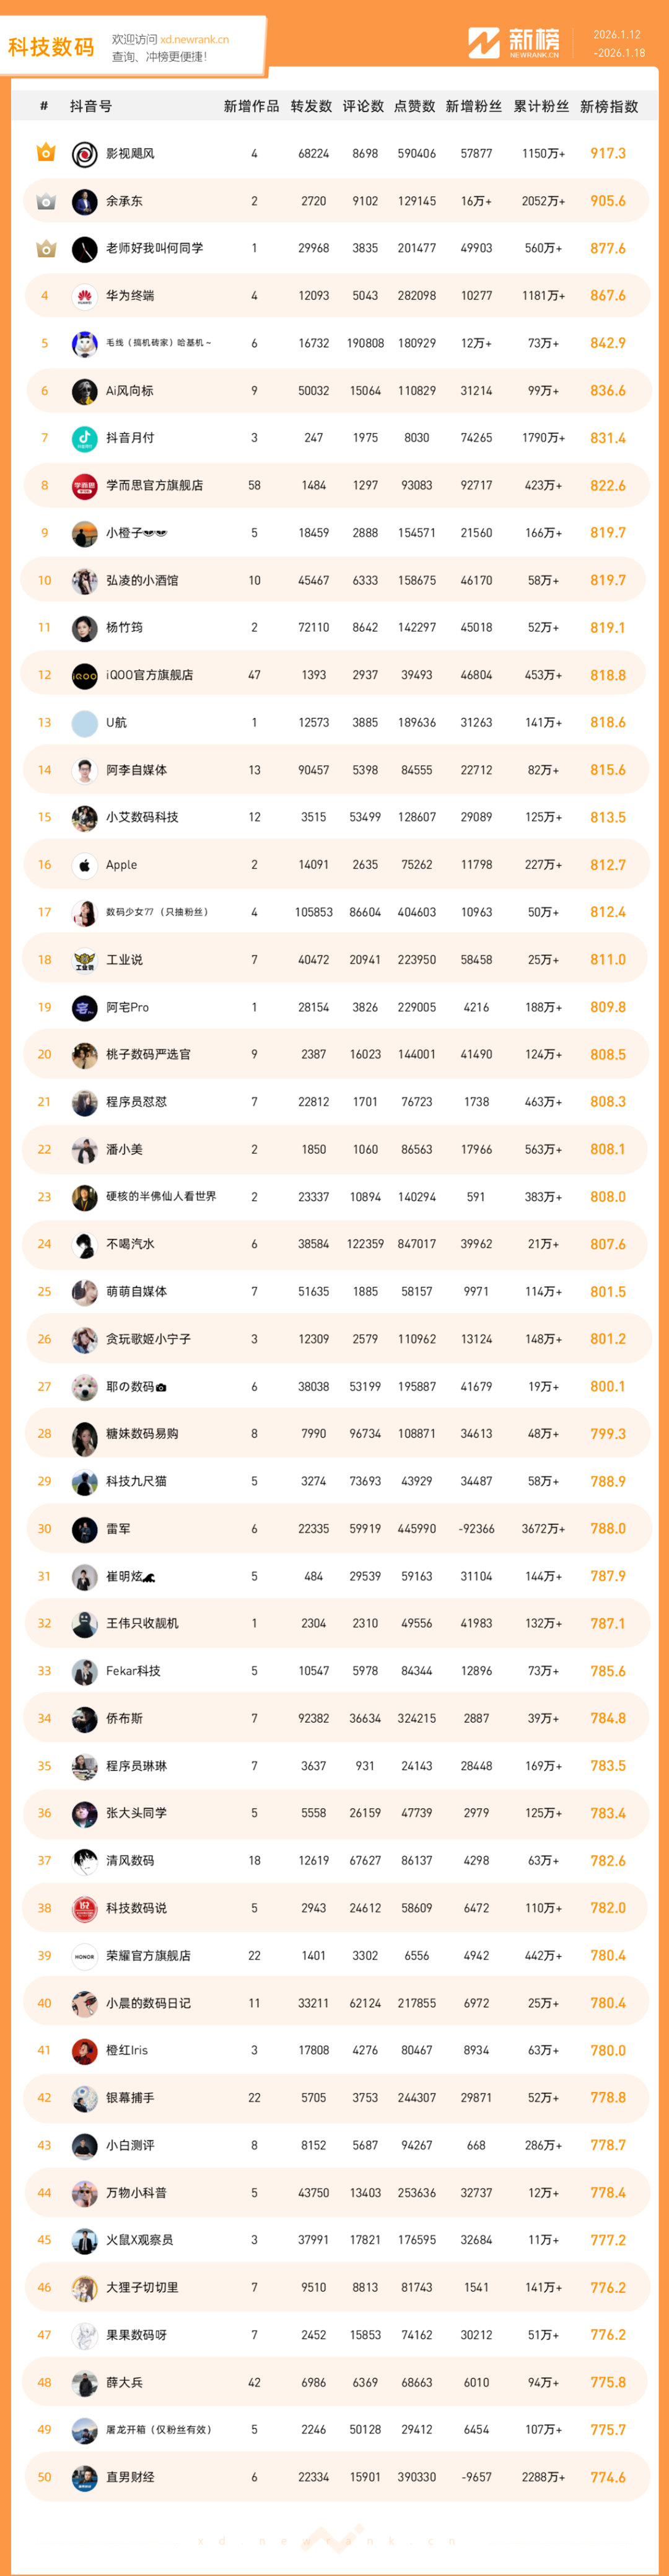669x2576 pixels.
Task: Click the 荣耀官方旗舰店 HONOR avatar
Action: click(x=84, y=1956)
